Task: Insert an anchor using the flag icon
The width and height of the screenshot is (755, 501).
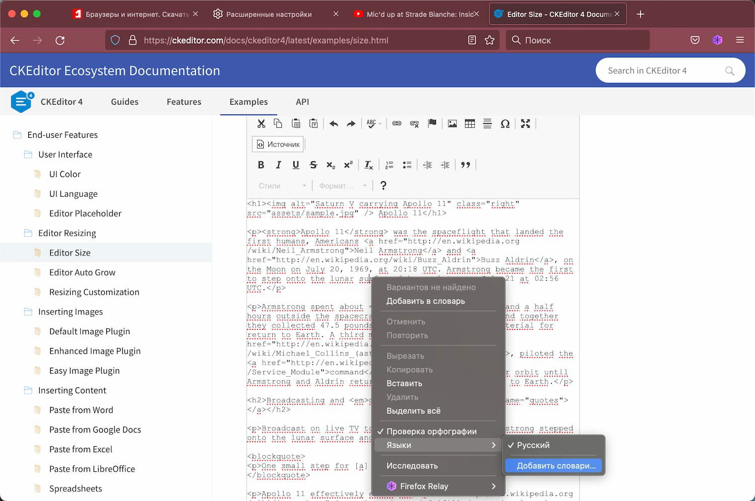Action: coord(432,124)
